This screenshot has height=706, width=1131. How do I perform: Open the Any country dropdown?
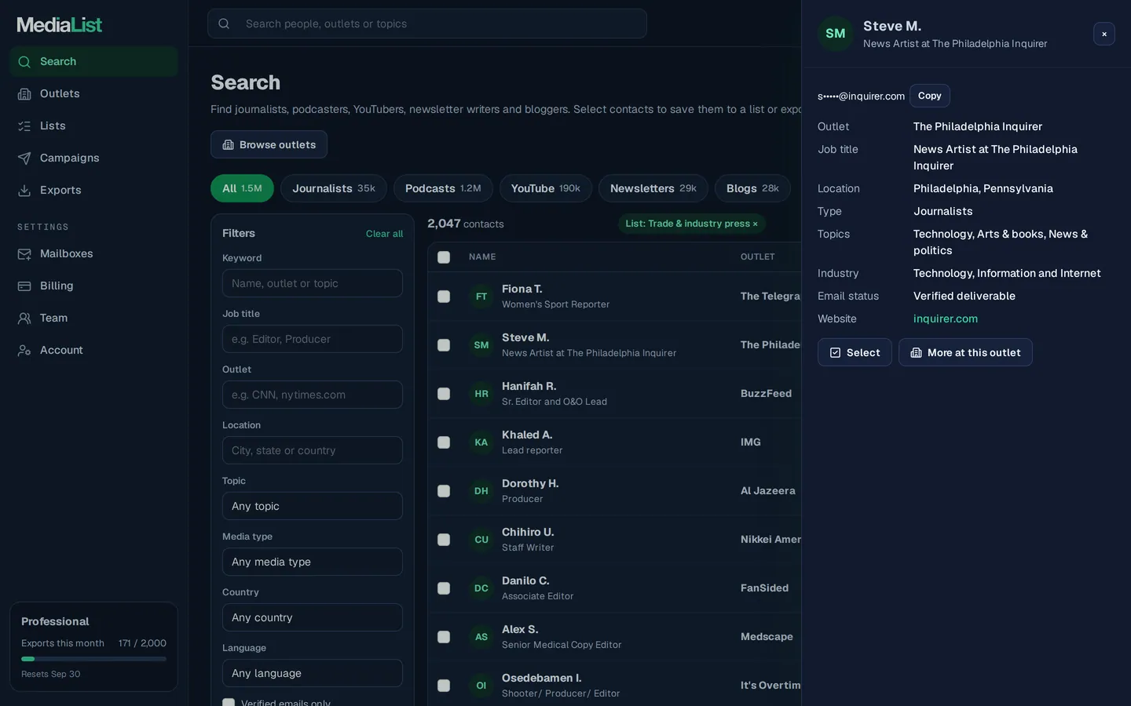[x=313, y=617]
